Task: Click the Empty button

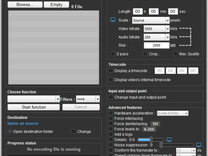Action: point(56,4)
